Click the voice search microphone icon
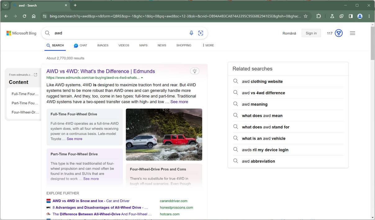This screenshot has width=375, height=220. click(191, 33)
